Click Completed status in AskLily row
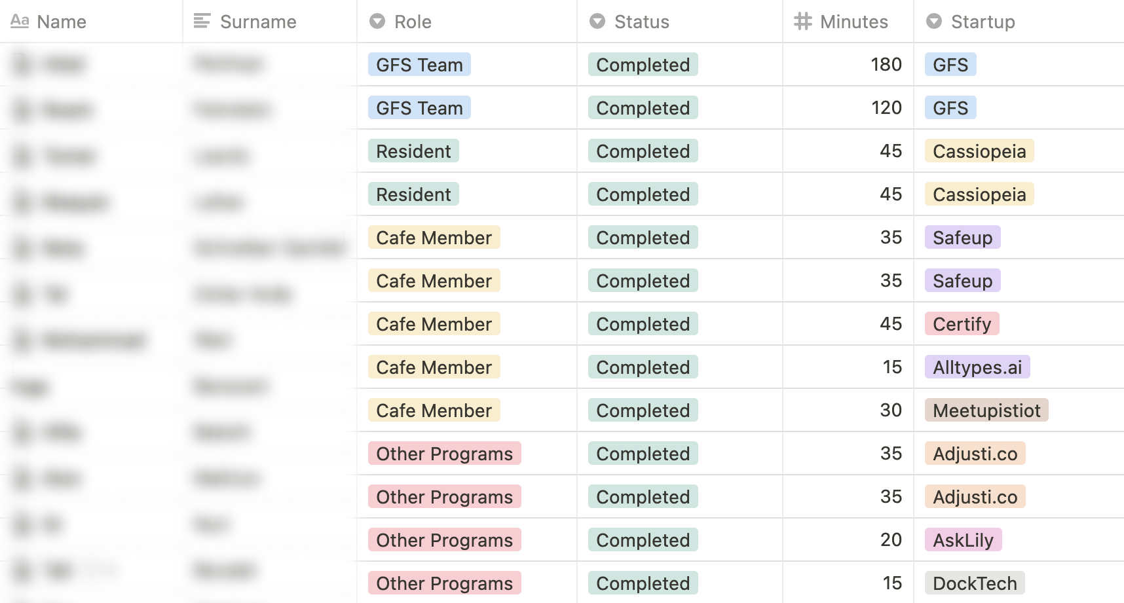This screenshot has width=1124, height=603. point(643,539)
